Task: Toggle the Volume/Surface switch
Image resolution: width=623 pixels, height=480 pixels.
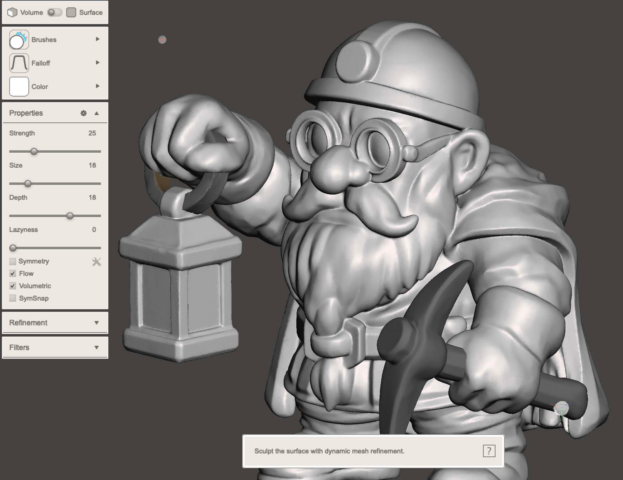Action: coord(54,12)
